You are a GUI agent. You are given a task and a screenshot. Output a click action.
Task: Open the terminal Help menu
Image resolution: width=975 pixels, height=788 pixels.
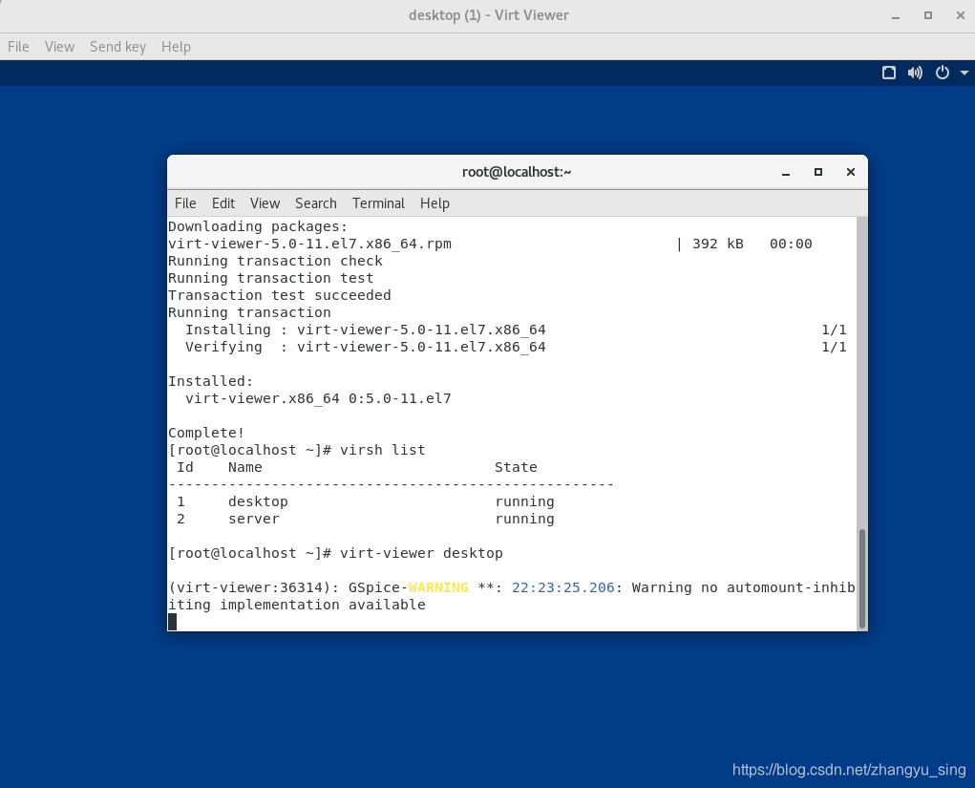(x=435, y=203)
